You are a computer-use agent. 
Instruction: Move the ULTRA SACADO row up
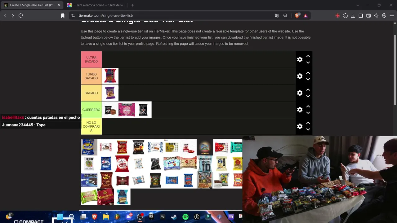coord(308,56)
